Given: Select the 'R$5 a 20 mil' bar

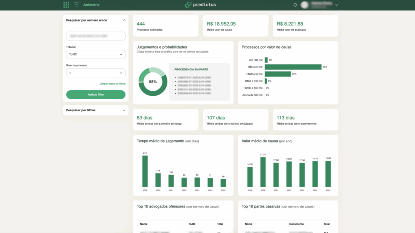Looking at the screenshot, I should point(293,67).
